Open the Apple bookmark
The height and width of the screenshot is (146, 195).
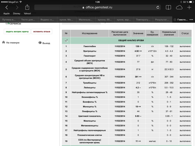click(x=6, y=14)
